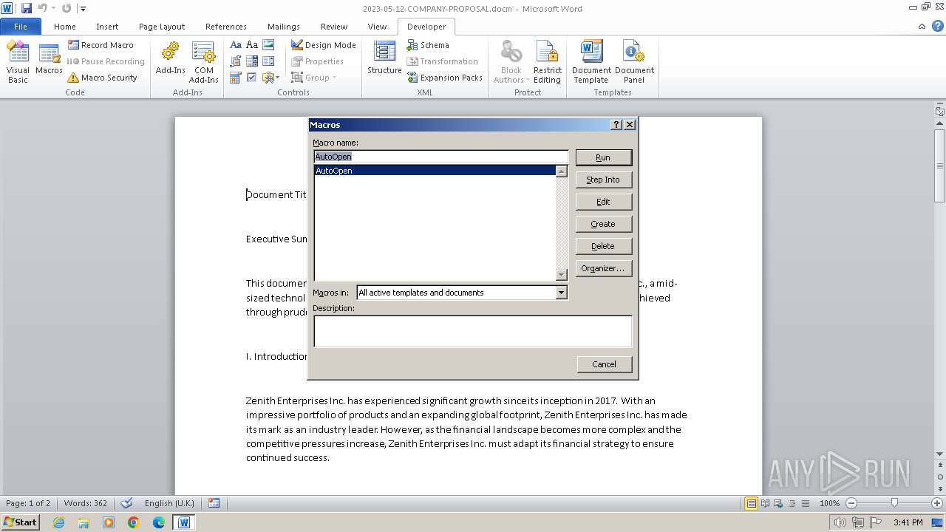Click the Description text box

pyautogui.click(x=473, y=331)
